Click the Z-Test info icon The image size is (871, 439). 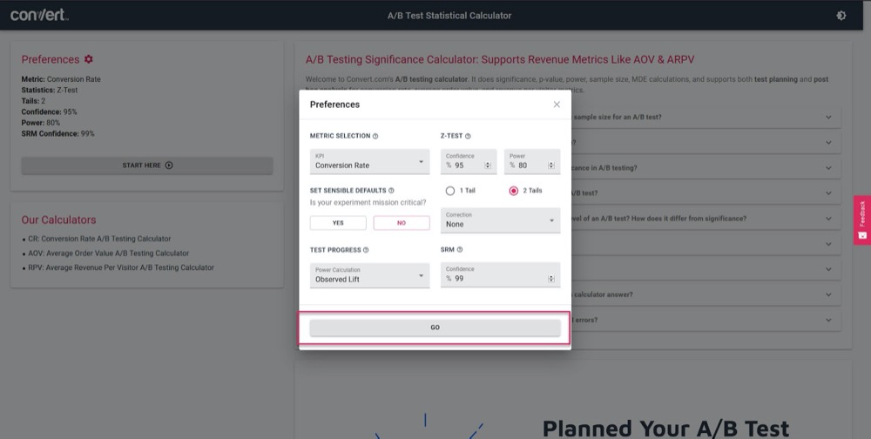[x=468, y=137]
